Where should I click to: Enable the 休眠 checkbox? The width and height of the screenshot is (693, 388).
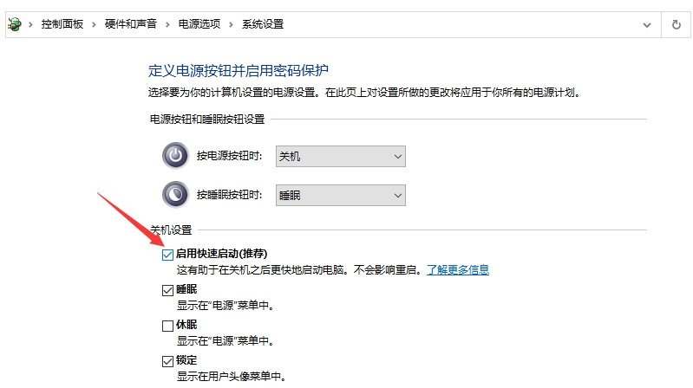[167, 326]
